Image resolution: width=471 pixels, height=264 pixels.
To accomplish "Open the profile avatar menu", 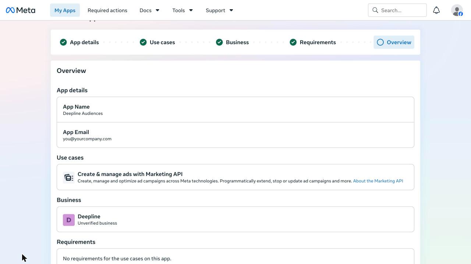I will click(457, 10).
